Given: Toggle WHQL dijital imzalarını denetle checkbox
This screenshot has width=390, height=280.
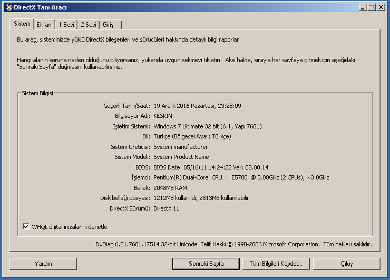Looking at the screenshot, I should click(26, 227).
